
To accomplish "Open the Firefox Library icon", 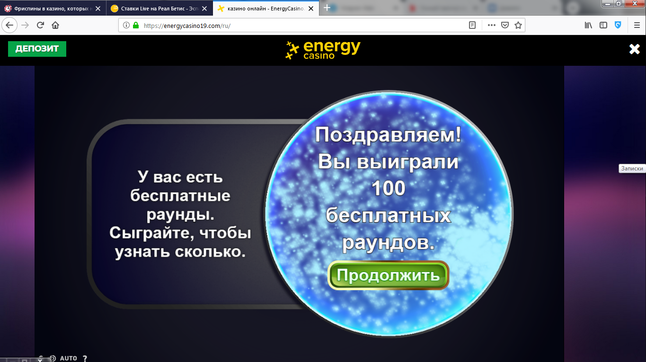I will (x=588, y=25).
